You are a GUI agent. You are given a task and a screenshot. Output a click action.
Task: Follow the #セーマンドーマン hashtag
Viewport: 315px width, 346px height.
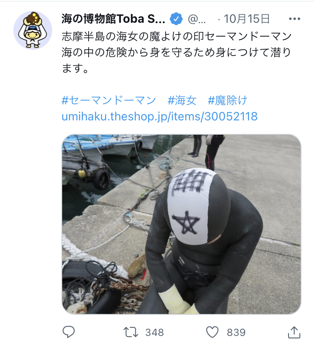109,101
